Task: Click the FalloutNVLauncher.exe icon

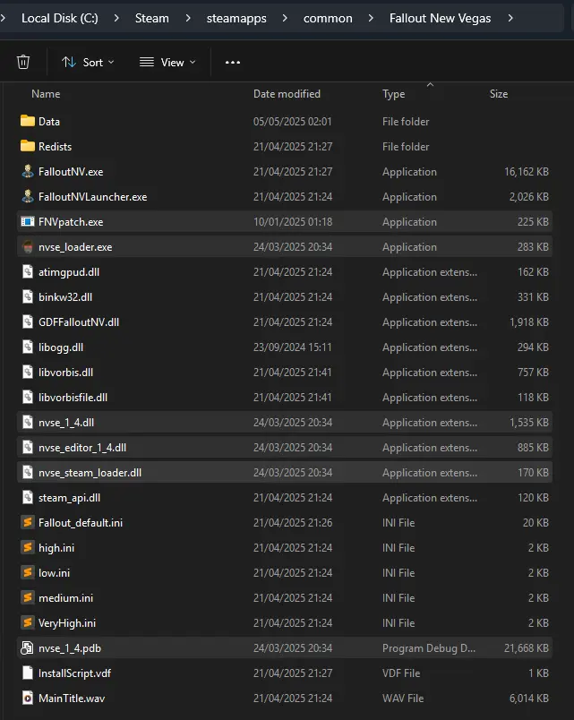Action: [x=27, y=196]
